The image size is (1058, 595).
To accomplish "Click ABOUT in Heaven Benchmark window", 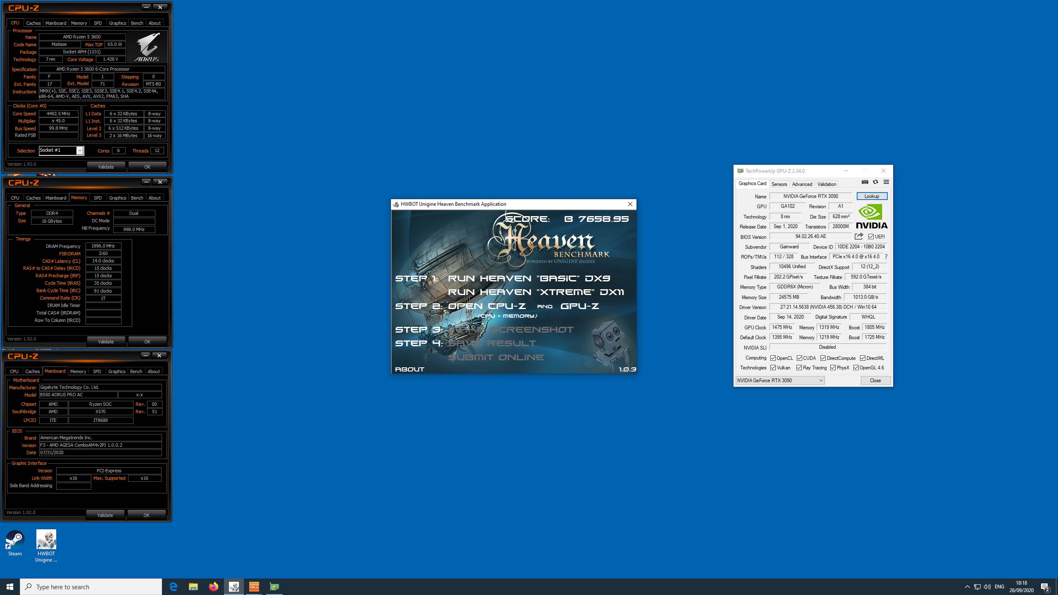I will 410,369.
